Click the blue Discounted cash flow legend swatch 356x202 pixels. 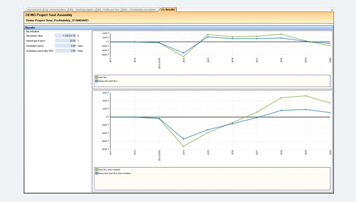[96, 81]
